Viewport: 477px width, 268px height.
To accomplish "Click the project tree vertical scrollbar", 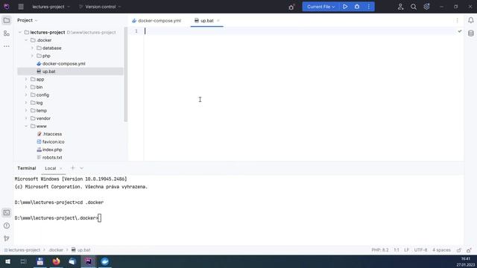I will (126, 74).
